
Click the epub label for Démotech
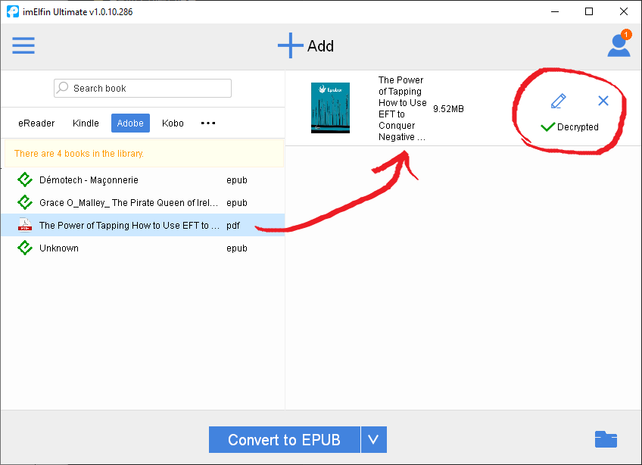(x=237, y=180)
